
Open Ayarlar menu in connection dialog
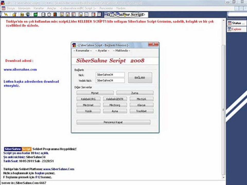(102, 51)
